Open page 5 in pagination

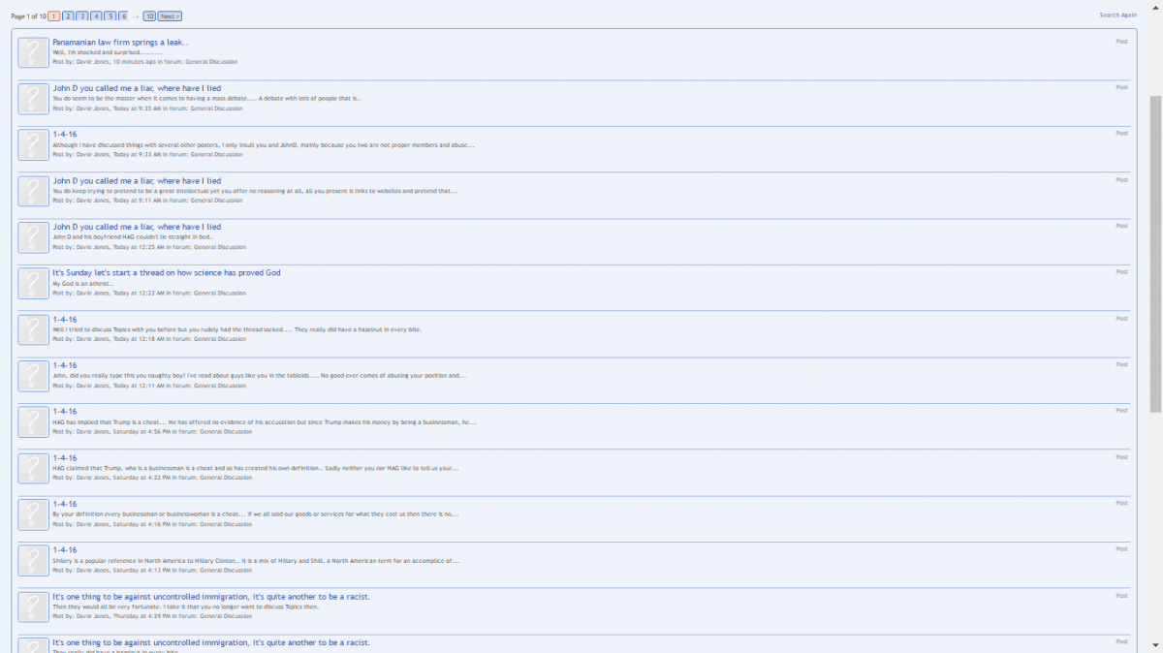(x=110, y=16)
